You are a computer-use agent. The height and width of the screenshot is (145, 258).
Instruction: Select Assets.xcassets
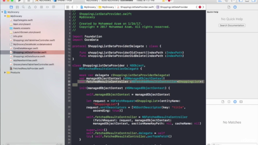point(21,28)
